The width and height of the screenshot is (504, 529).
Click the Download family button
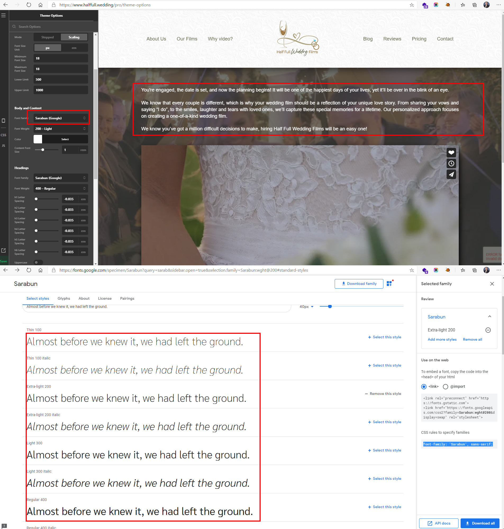[359, 284]
